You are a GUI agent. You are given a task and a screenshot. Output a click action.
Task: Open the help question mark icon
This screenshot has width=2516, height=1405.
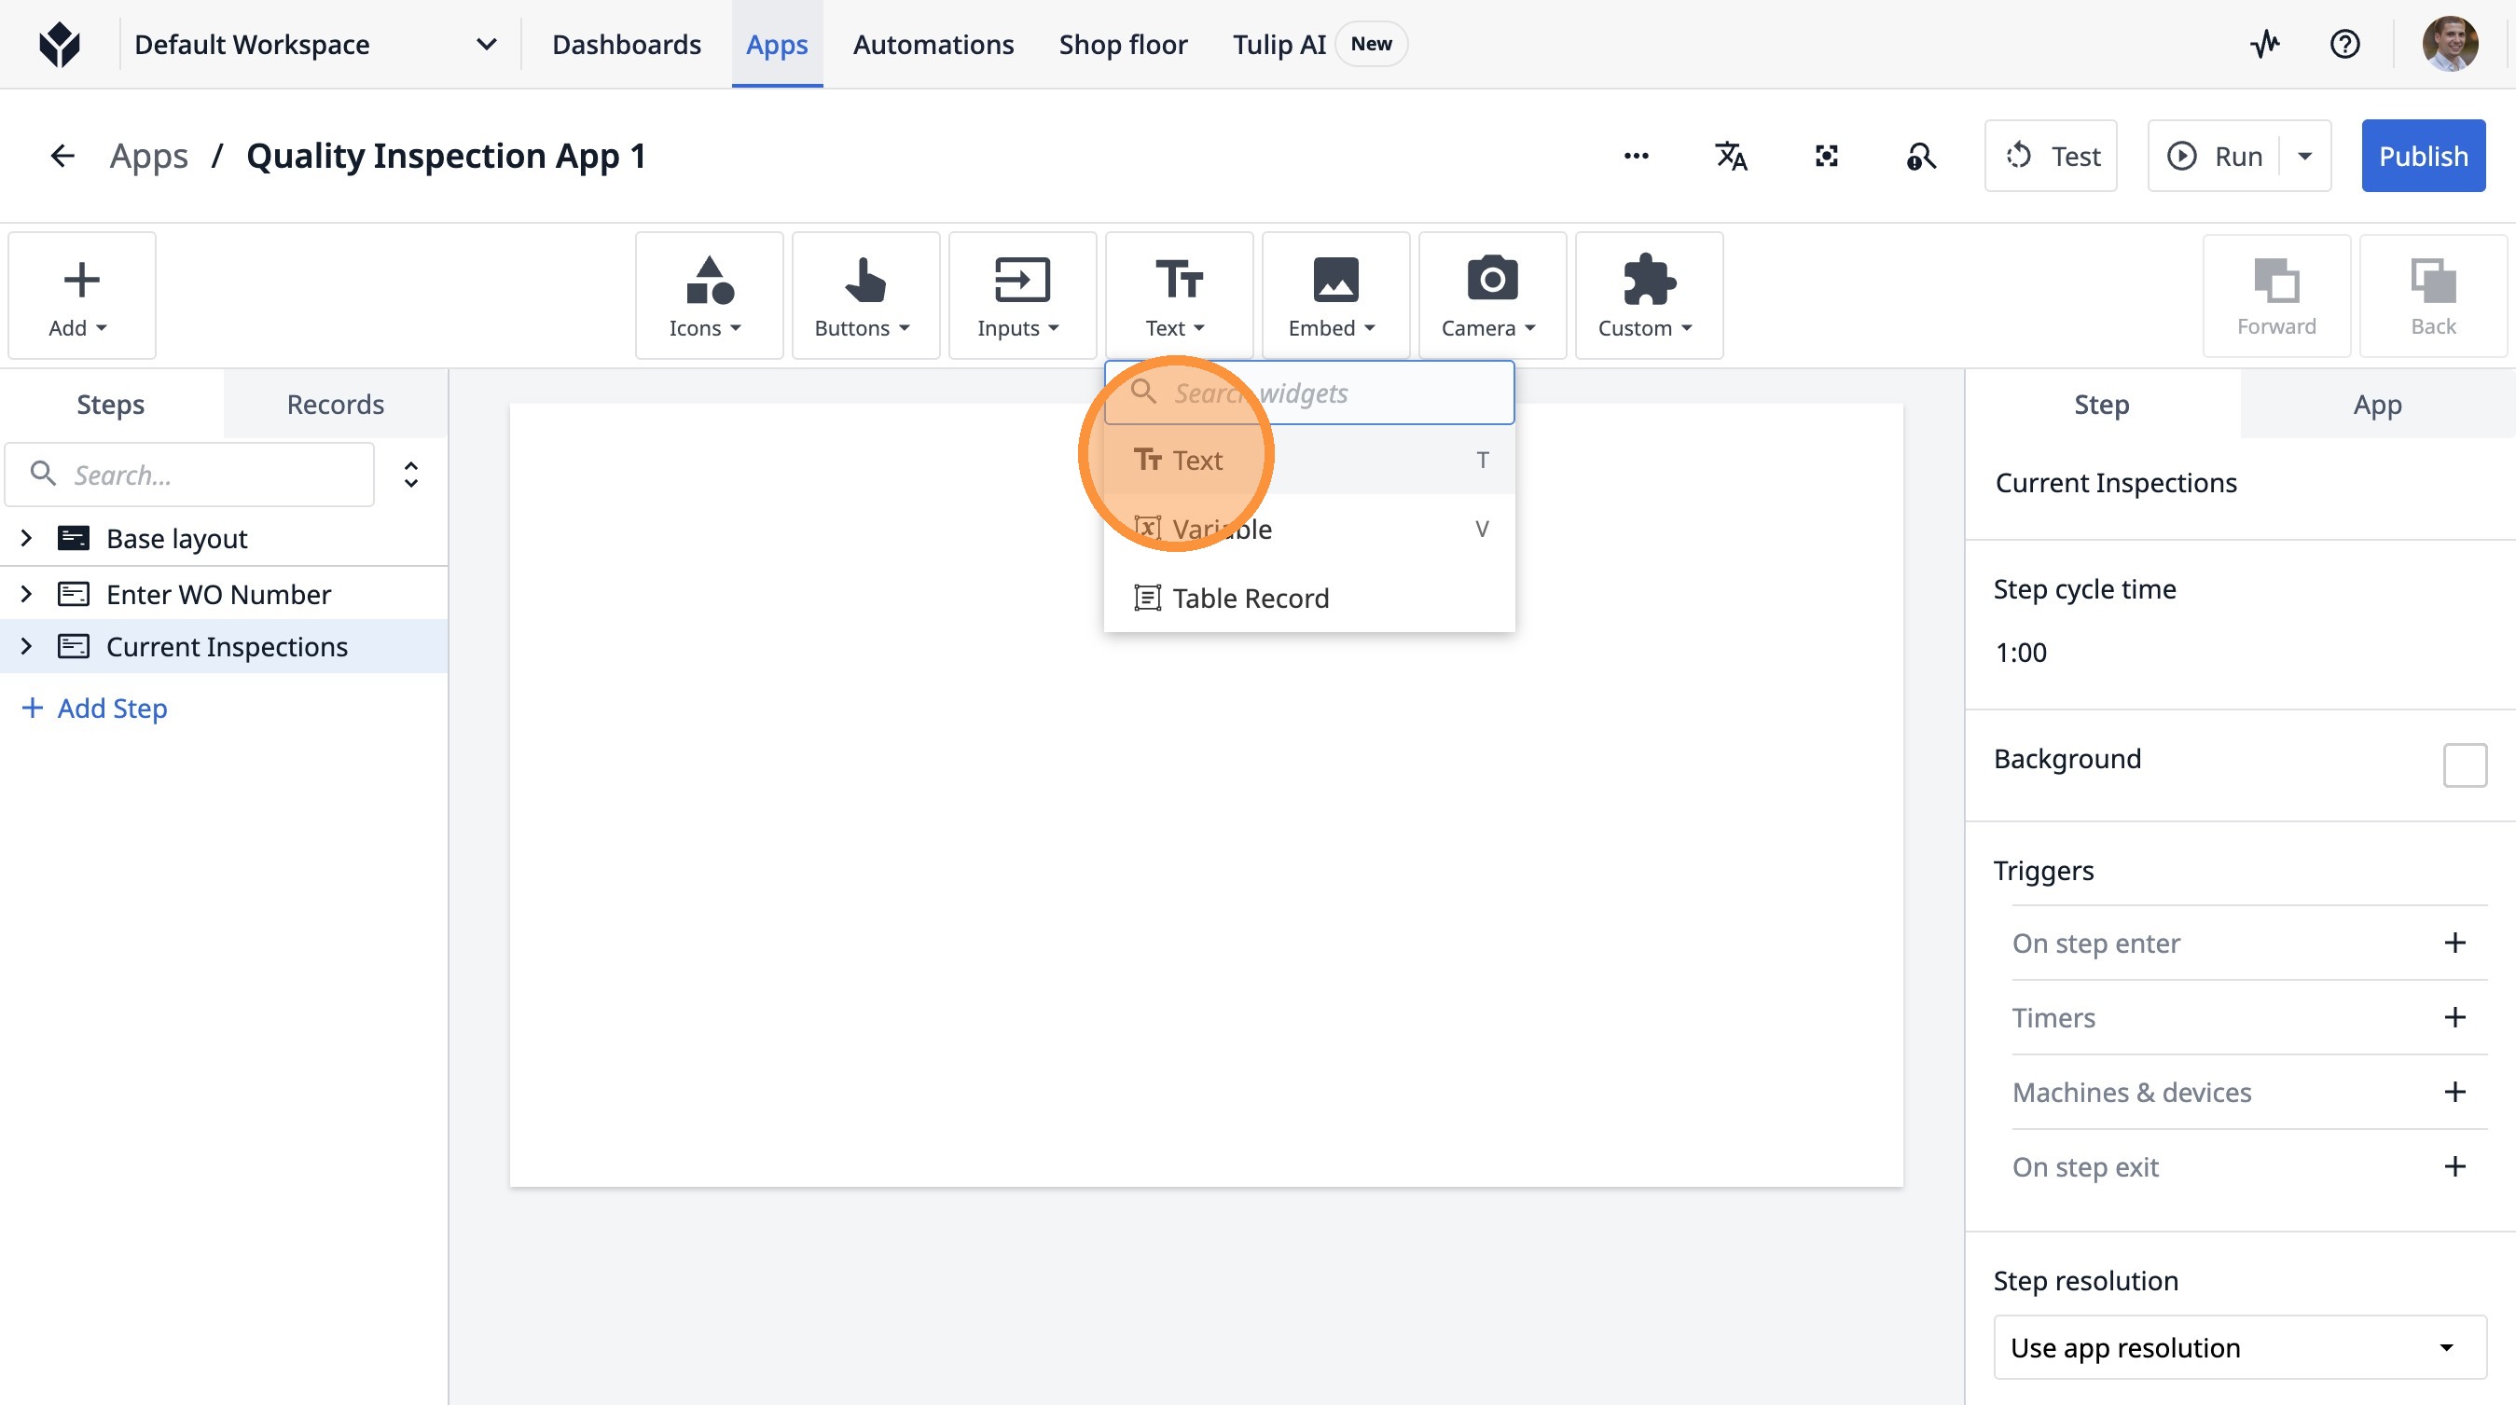[2344, 44]
